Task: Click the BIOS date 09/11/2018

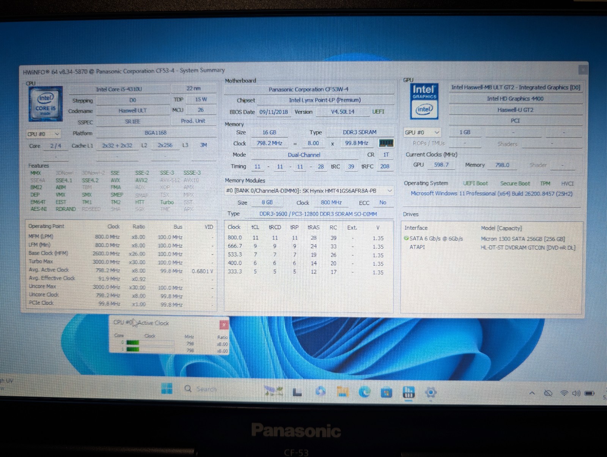Action: coord(274,112)
